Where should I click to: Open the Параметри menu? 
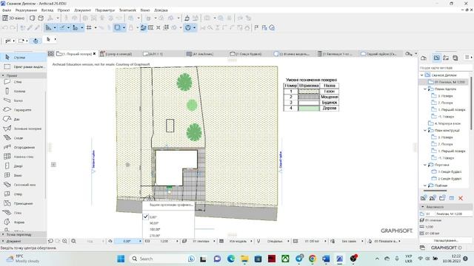point(105,10)
